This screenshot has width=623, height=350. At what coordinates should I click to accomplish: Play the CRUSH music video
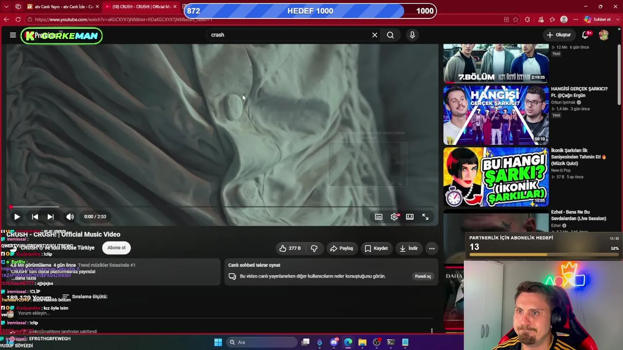17,217
